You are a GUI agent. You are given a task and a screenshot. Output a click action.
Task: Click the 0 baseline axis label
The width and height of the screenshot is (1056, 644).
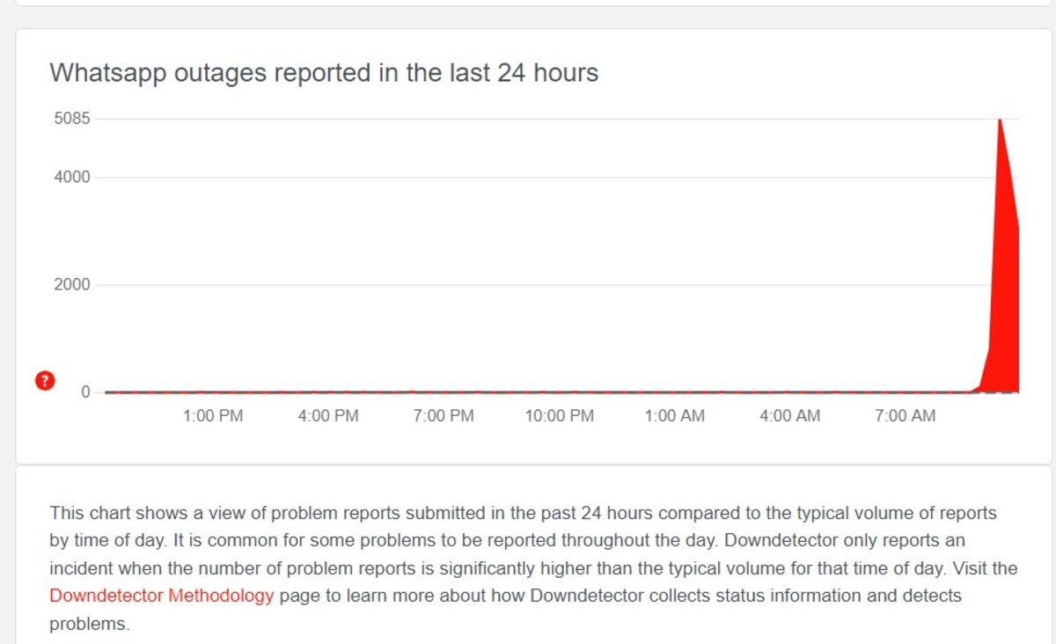point(85,392)
